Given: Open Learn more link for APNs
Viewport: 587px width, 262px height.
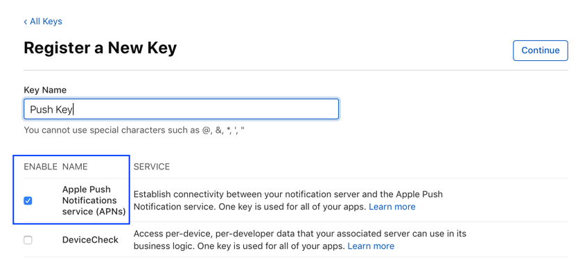Looking at the screenshot, I should point(392,207).
